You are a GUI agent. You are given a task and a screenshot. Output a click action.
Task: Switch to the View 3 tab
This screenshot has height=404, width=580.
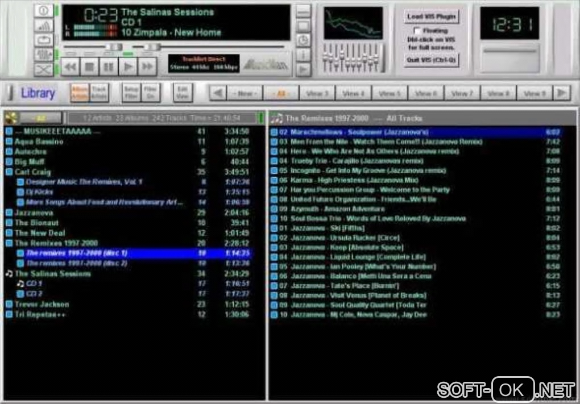(317, 93)
